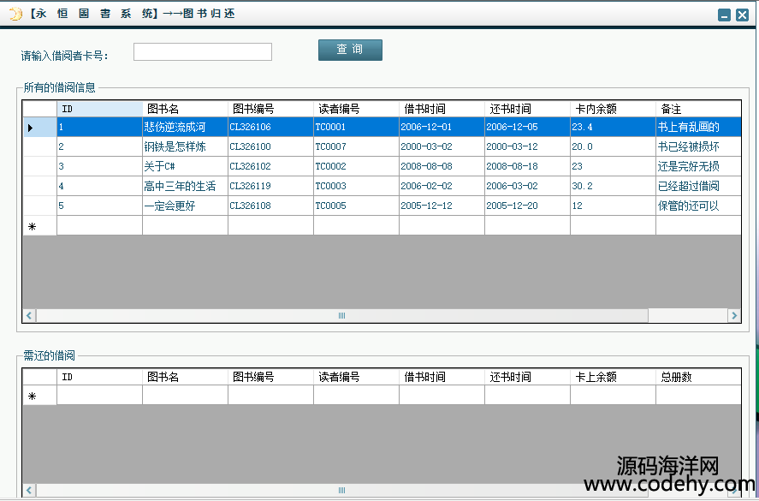Focus the borrower card number input field
The image size is (759, 501).
click(x=203, y=52)
